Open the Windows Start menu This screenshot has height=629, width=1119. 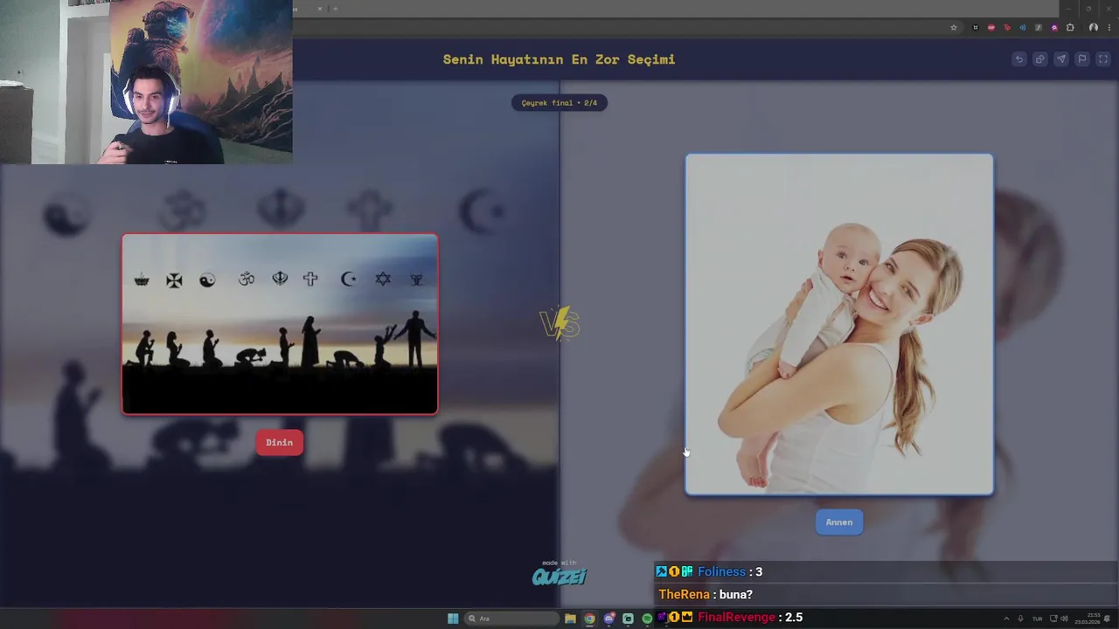pyautogui.click(x=453, y=619)
